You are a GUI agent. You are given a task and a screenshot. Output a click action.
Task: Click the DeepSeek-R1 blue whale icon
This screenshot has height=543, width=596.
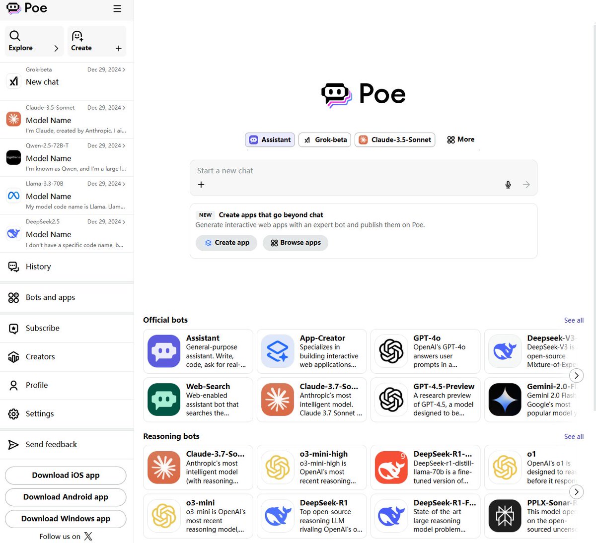point(278,516)
